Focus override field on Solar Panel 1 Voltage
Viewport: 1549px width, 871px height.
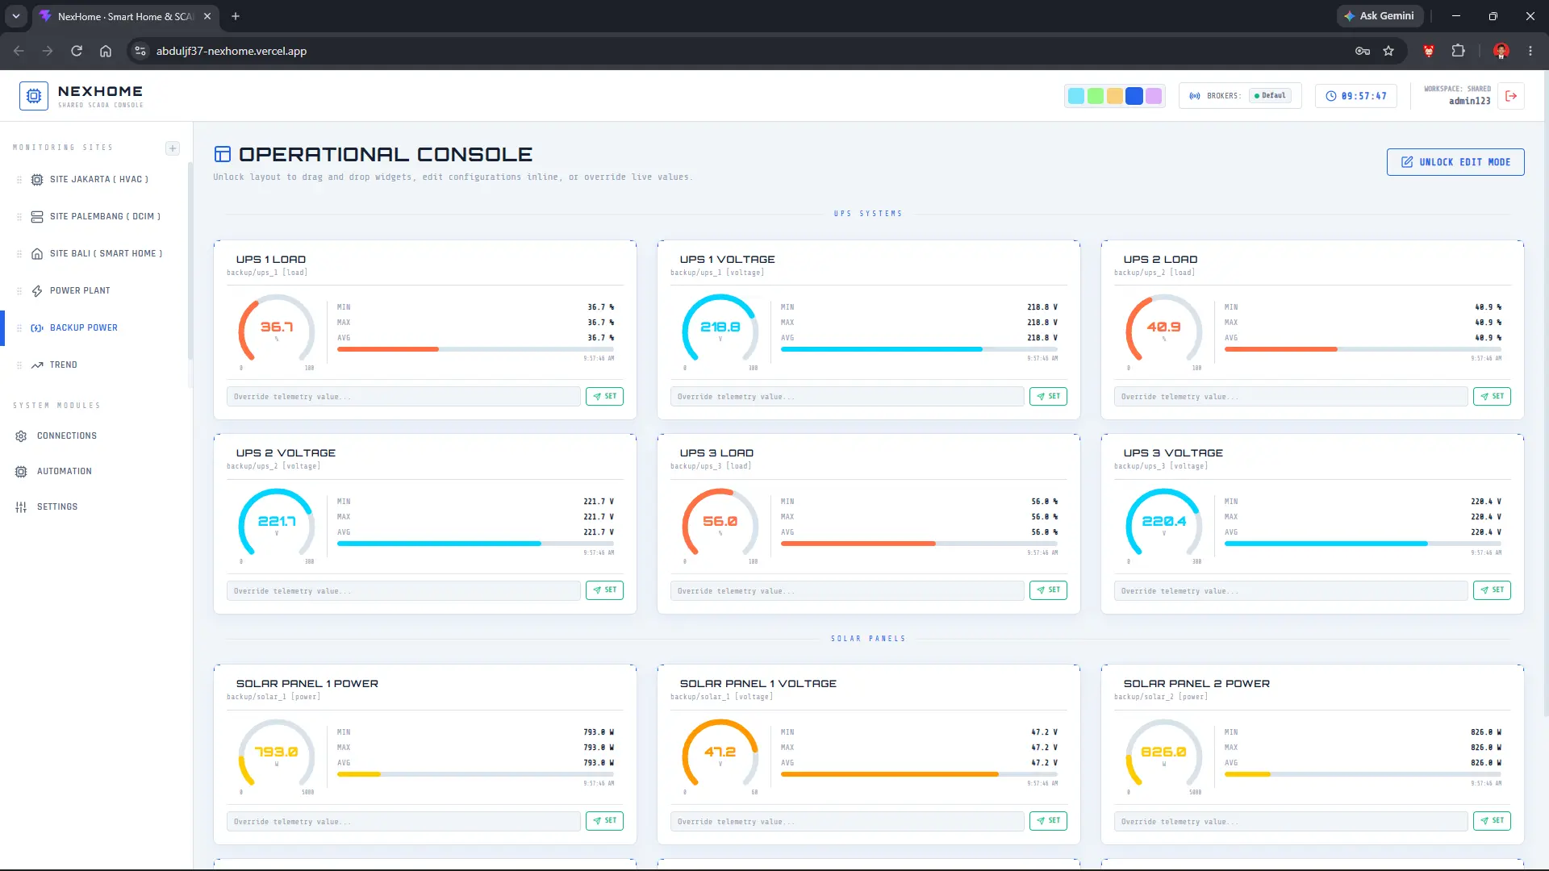[847, 822]
